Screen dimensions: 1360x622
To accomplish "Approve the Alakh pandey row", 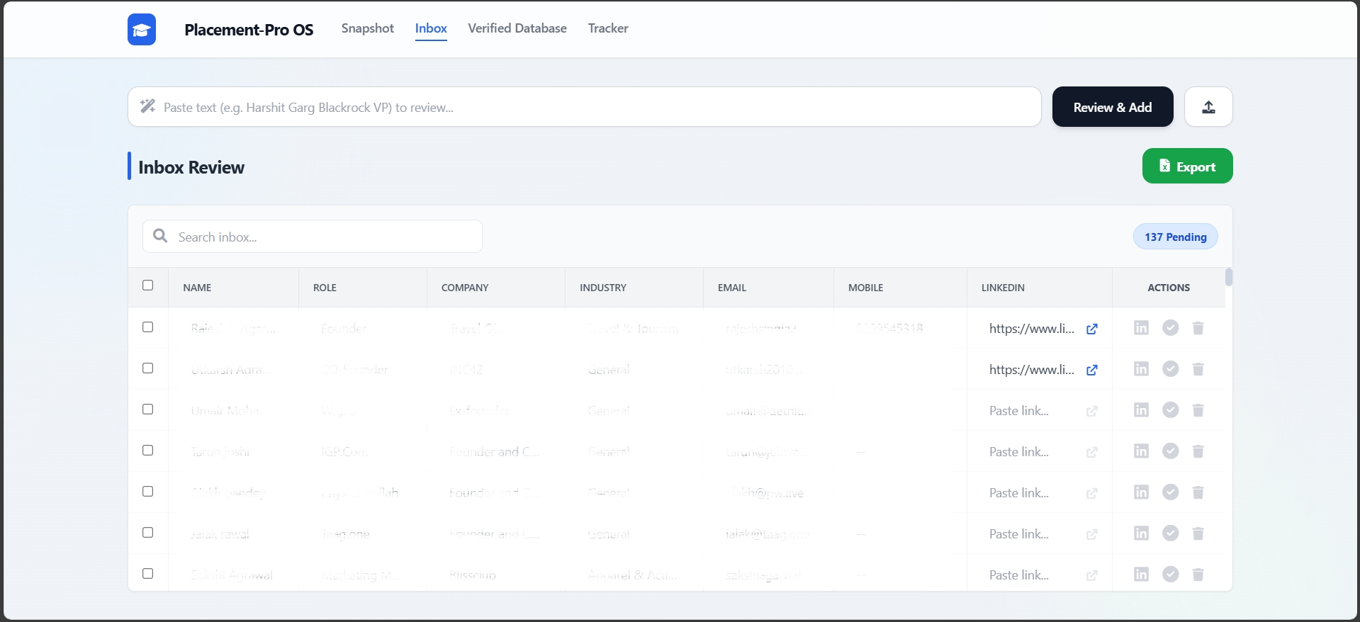I will pyautogui.click(x=1171, y=492).
